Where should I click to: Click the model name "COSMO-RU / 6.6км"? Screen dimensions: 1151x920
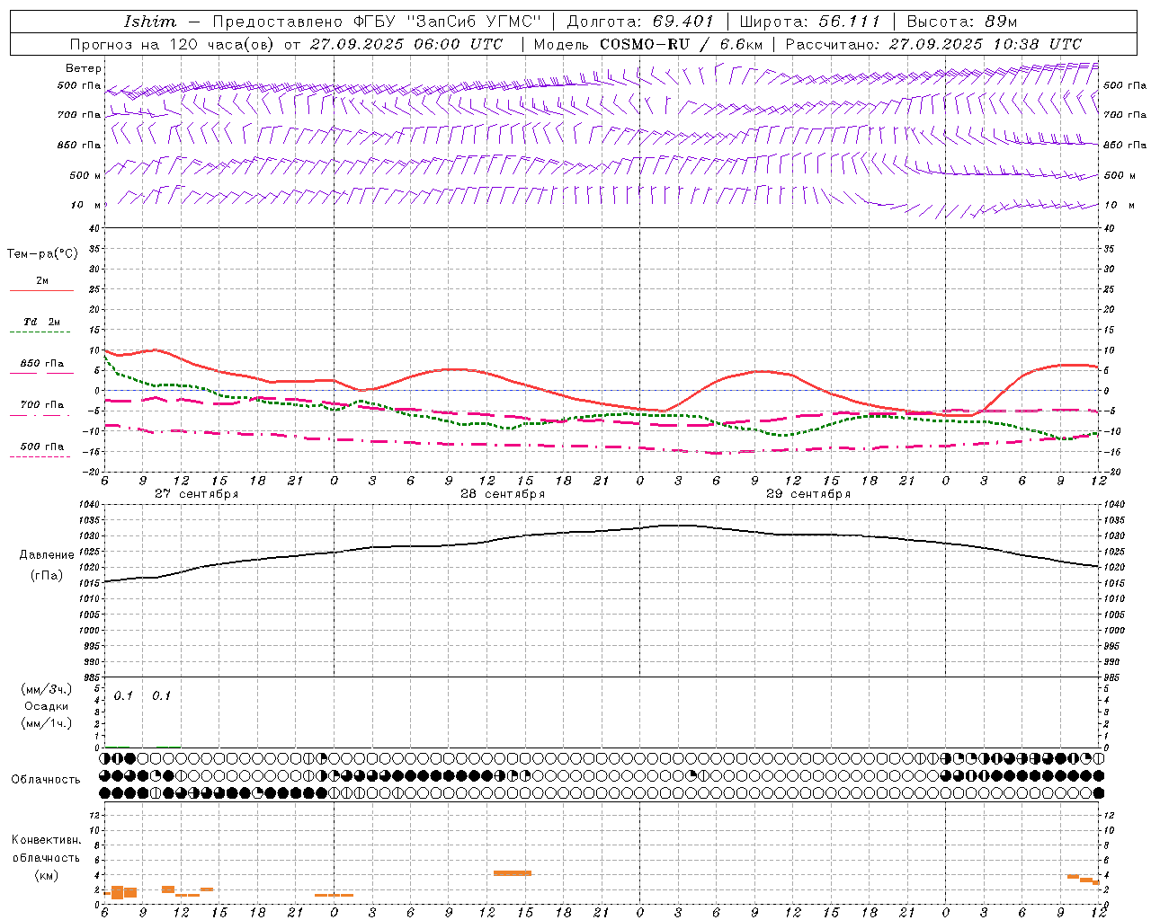point(681,44)
